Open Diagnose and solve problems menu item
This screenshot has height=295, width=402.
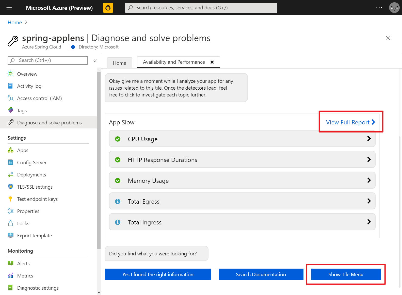pyautogui.click(x=49, y=123)
